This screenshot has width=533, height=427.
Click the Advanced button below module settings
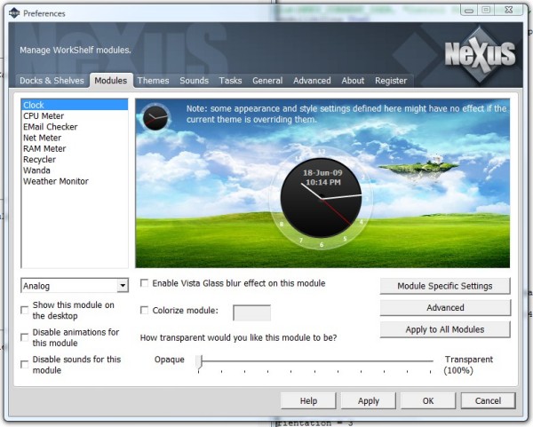click(445, 308)
